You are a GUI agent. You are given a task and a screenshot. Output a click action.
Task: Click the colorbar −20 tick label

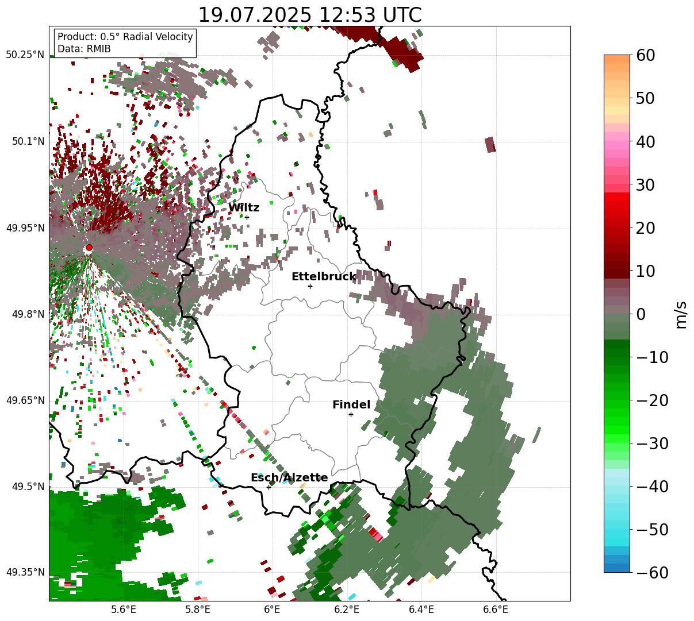(x=653, y=400)
